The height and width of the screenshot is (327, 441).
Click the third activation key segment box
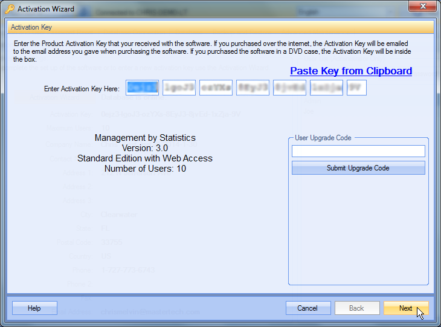(216, 88)
